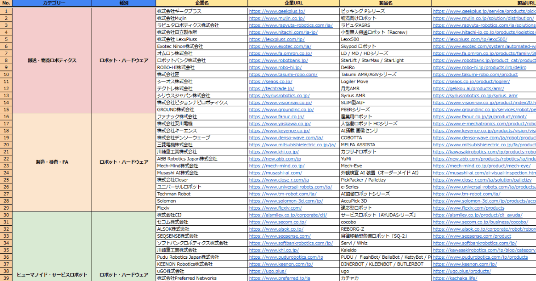Open the https://new.abb.com/jp link
Viewport: 536px width, 281px height.
pyautogui.click(x=275, y=159)
